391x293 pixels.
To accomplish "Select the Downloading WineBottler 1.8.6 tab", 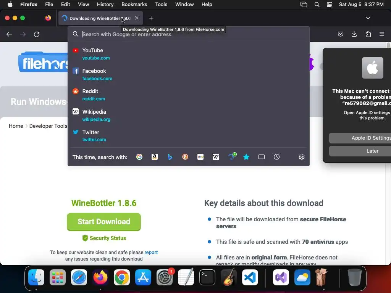I will coord(100,18).
